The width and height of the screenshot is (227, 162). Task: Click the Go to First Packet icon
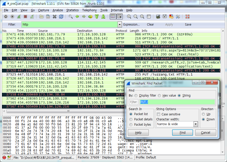coord(96,17)
